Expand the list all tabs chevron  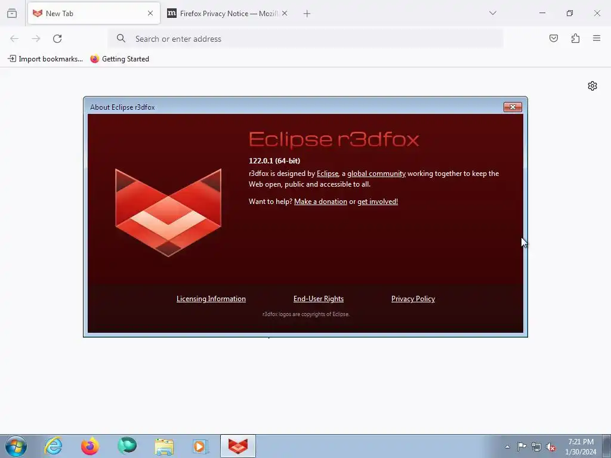coord(492,13)
